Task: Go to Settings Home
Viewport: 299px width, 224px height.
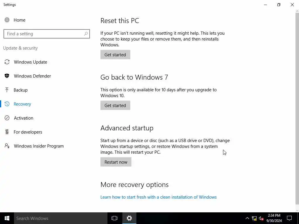Action: point(19,20)
